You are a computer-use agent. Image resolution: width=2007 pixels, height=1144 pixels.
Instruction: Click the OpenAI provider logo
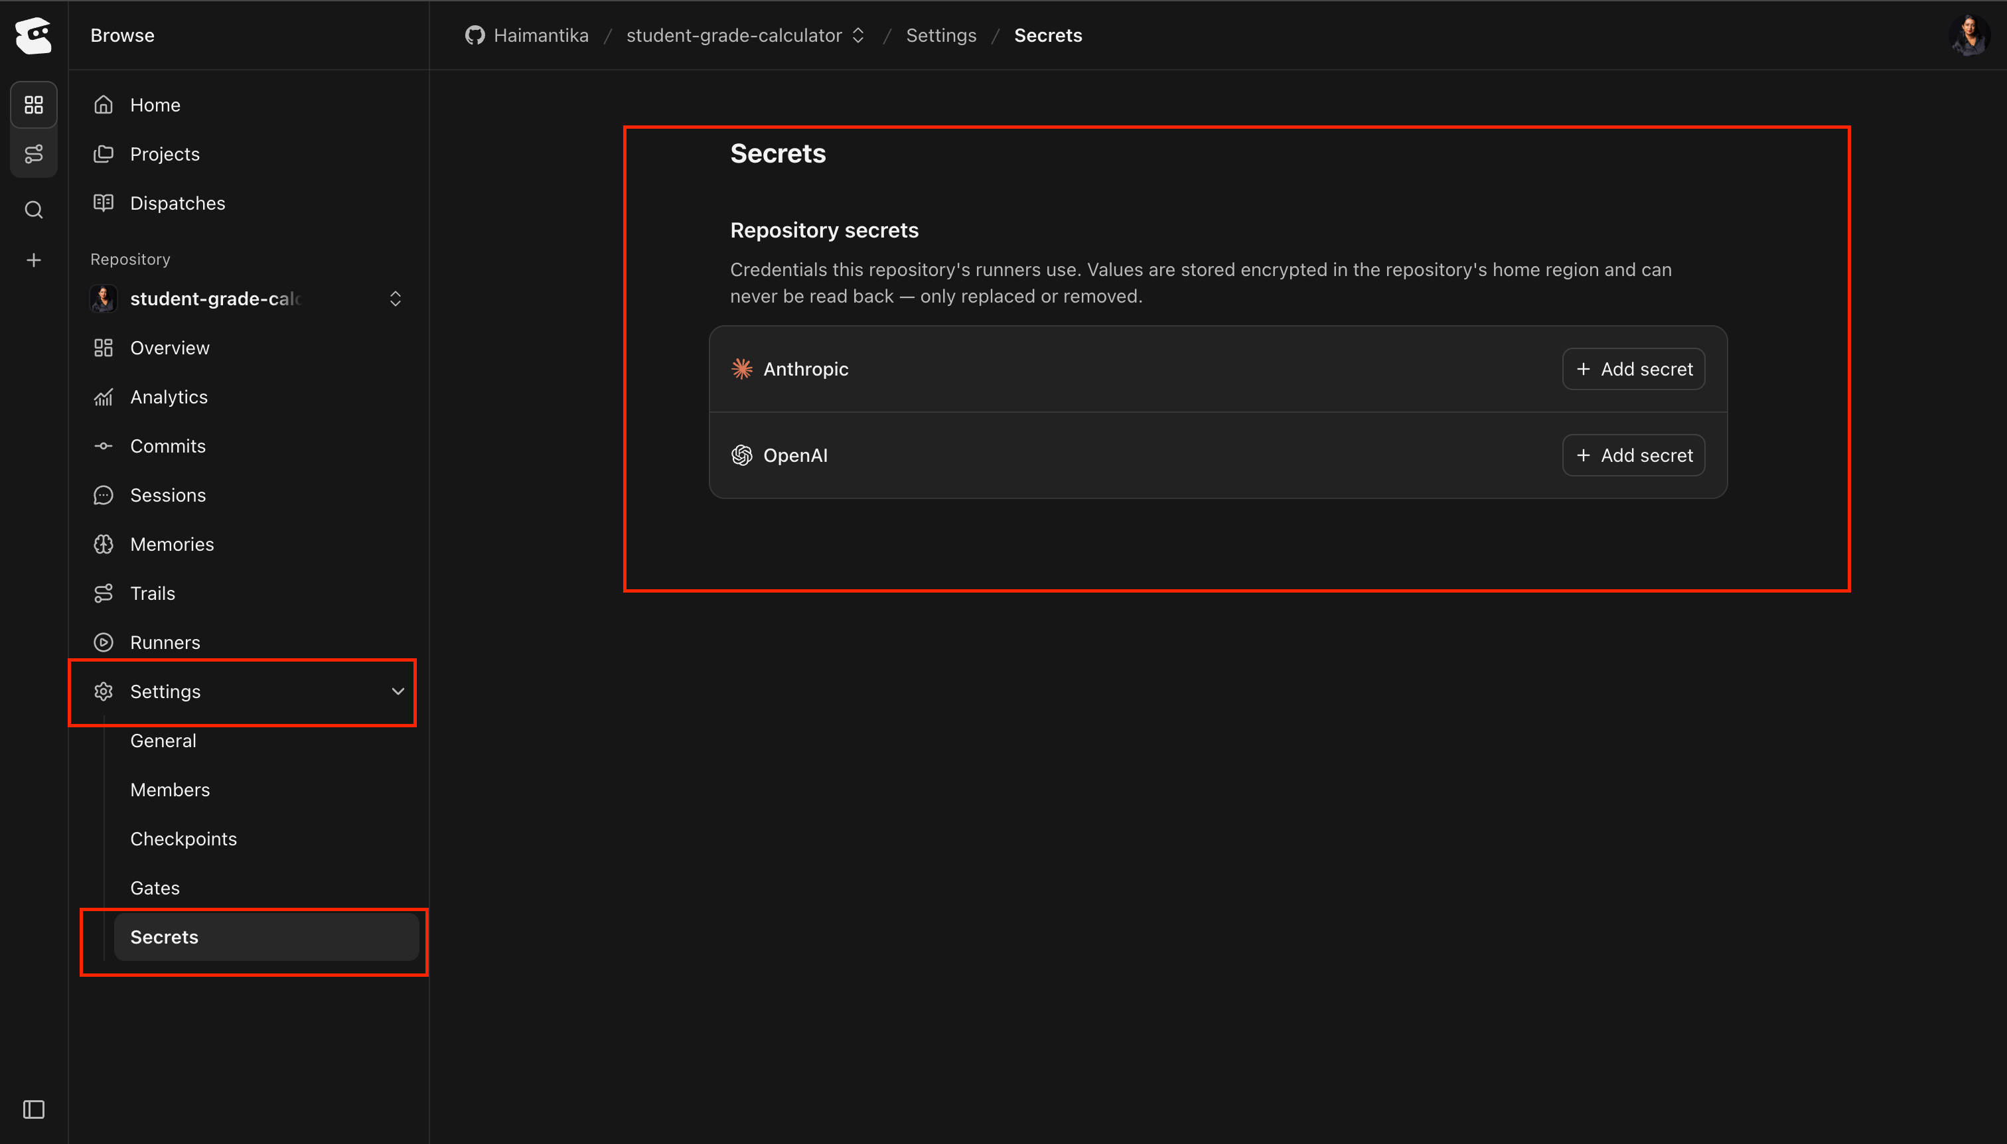[742, 455]
